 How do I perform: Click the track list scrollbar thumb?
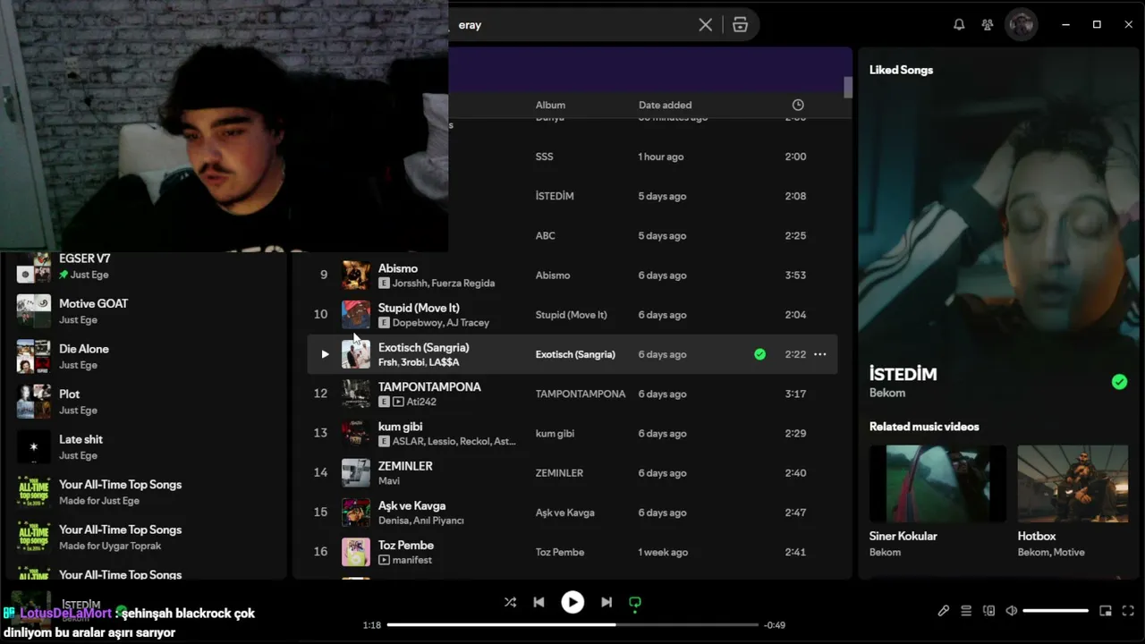(848, 88)
